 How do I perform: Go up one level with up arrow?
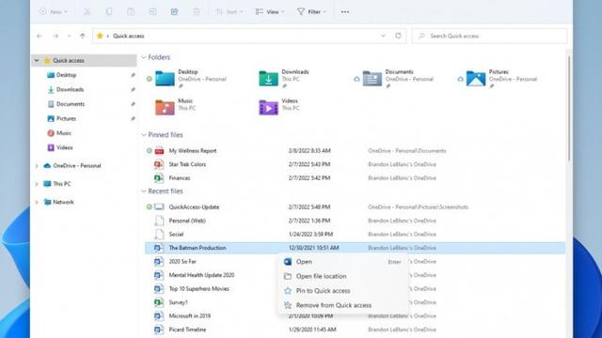click(83, 36)
